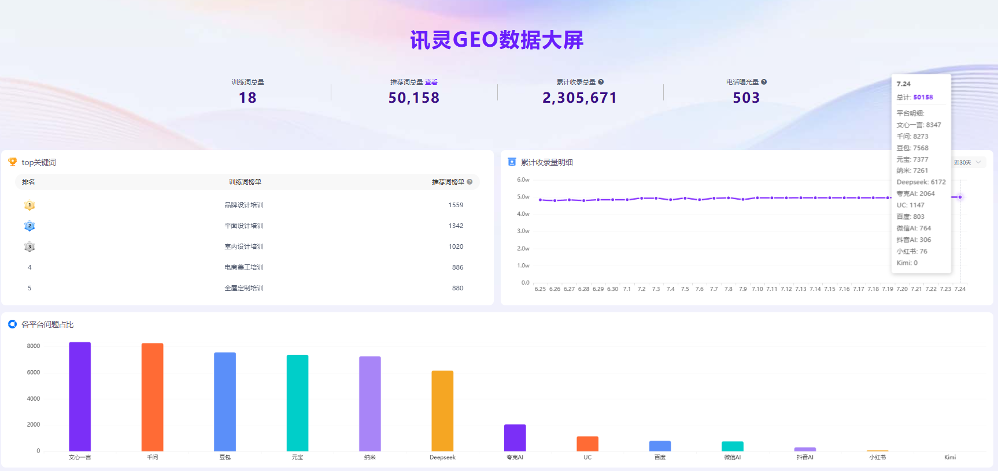Click the blue 豆包 bar

[225, 402]
